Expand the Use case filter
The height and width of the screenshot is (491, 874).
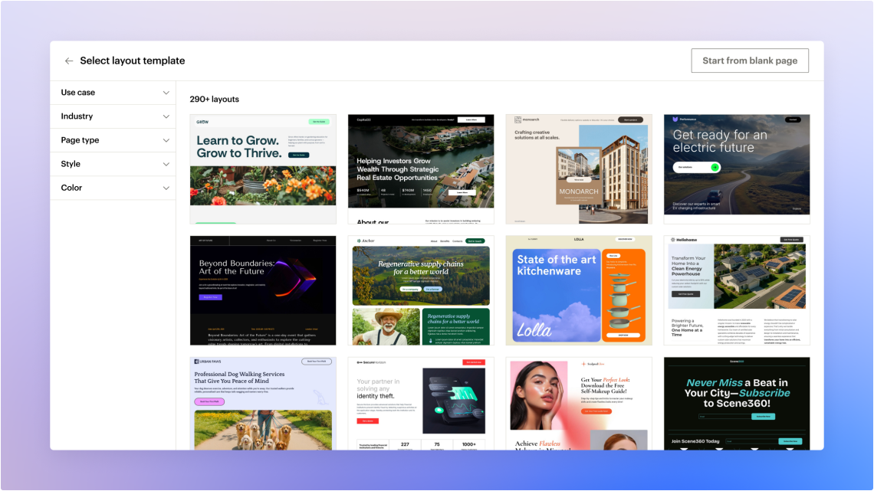(113, 93)
